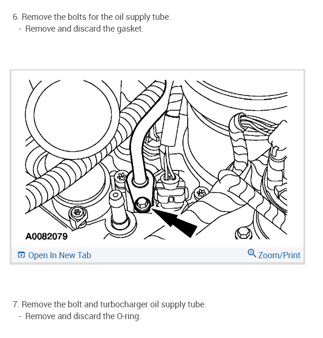Image resolution: width=323 pixels, height=338 pixels.
Task: Click the electrical connector beside the tube bracket
Action: (x=171, y=191)
